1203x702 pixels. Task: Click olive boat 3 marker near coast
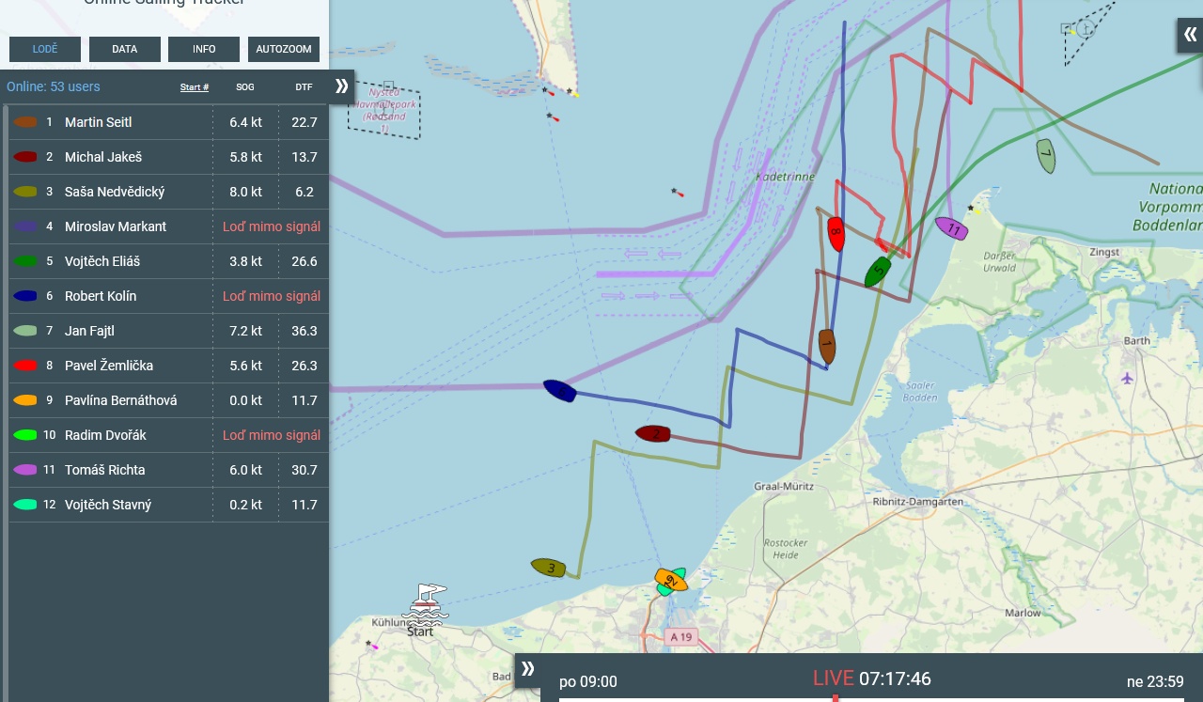[x=549, y=568]
